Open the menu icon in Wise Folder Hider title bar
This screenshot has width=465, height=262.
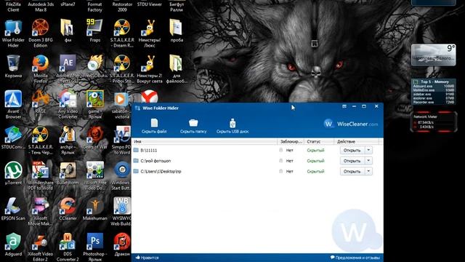coord(344,106)
